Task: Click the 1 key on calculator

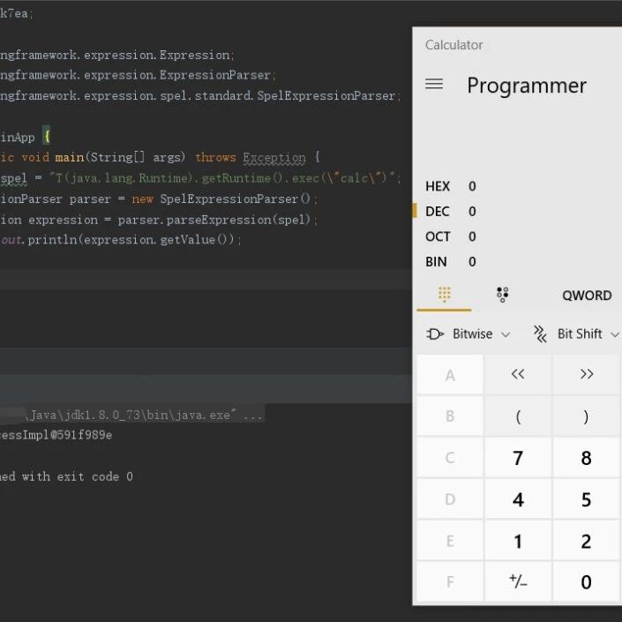Action: coord(518,541)
